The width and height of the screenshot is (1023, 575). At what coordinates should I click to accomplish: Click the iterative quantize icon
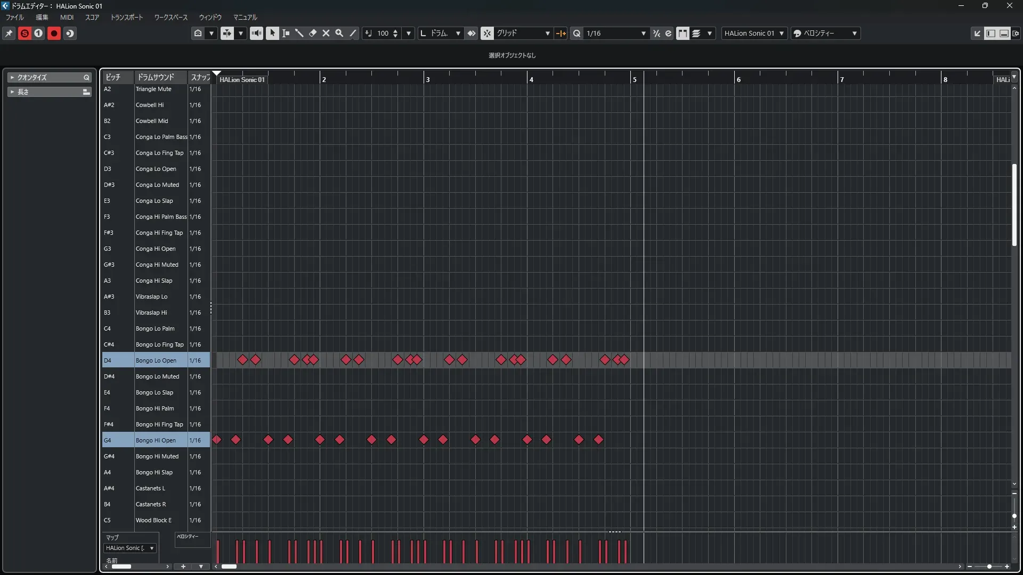(x=656, y=33)
